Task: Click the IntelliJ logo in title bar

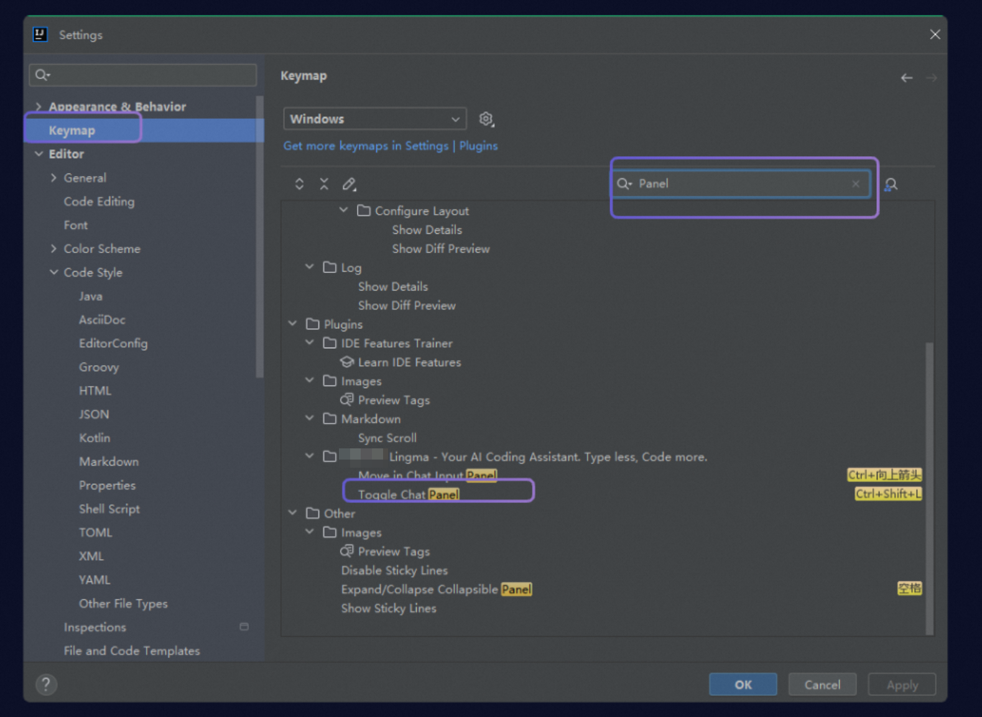Action: pyautogui.click(x=40, y=35)
